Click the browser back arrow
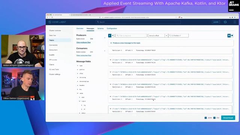Viewport: 240px width, 135px height. pyautogui.click(x=47, y=18)
